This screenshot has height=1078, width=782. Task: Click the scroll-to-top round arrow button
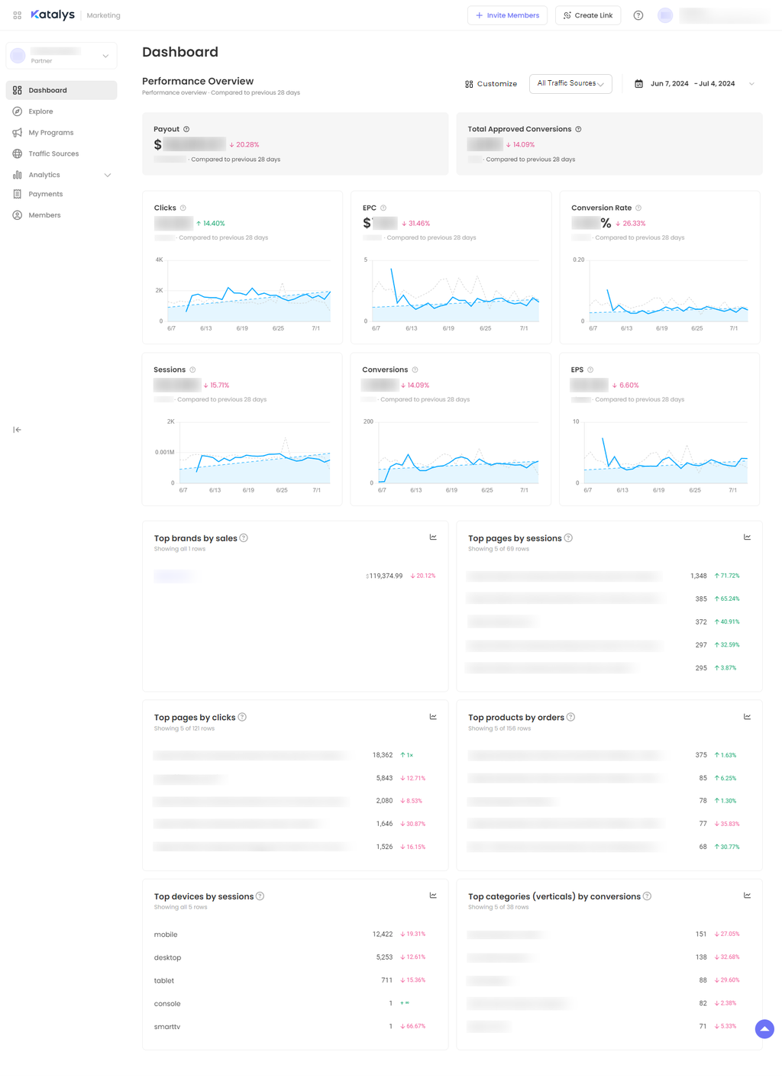coord(764,1029)
